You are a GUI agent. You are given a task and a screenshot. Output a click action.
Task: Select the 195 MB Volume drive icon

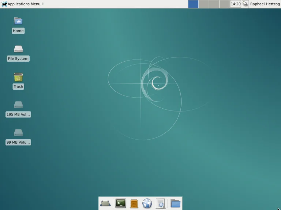18,105
